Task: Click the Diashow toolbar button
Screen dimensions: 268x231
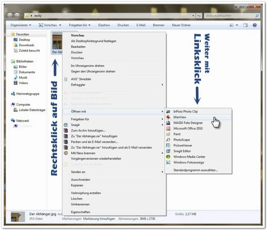Action: (104, 25)
